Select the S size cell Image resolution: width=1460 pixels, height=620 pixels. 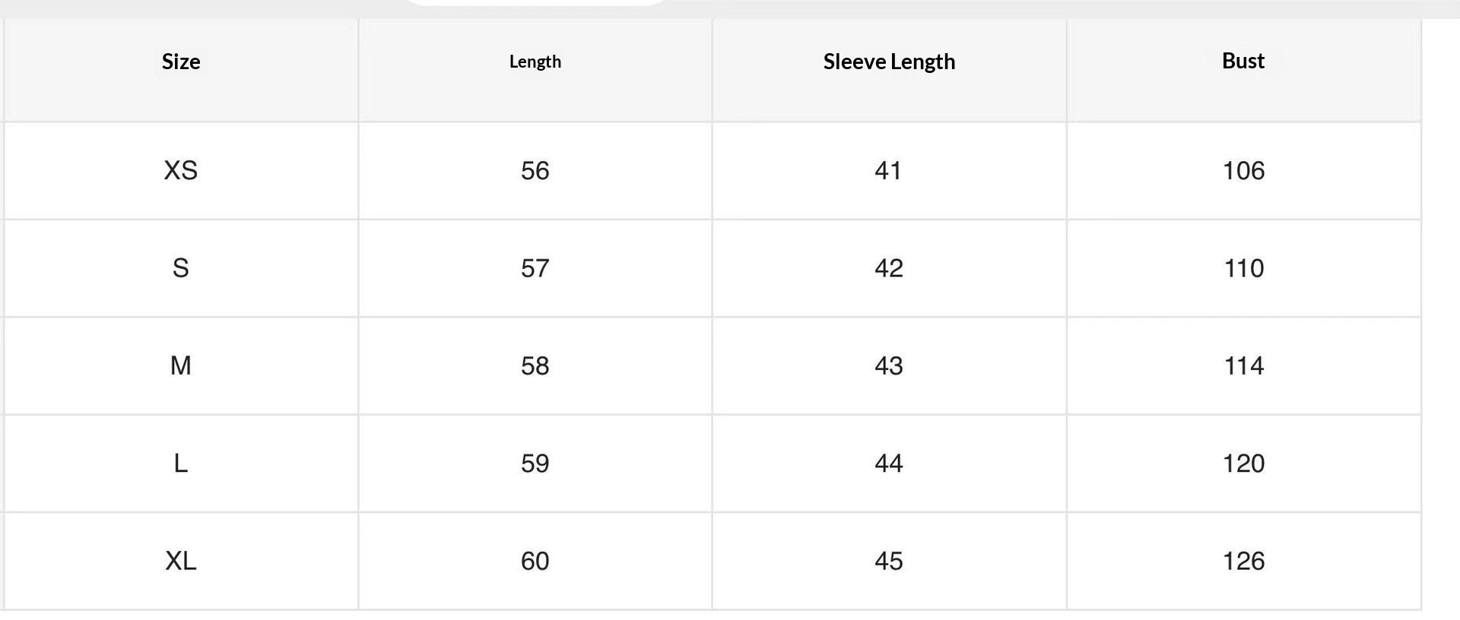tap(181, 268)
